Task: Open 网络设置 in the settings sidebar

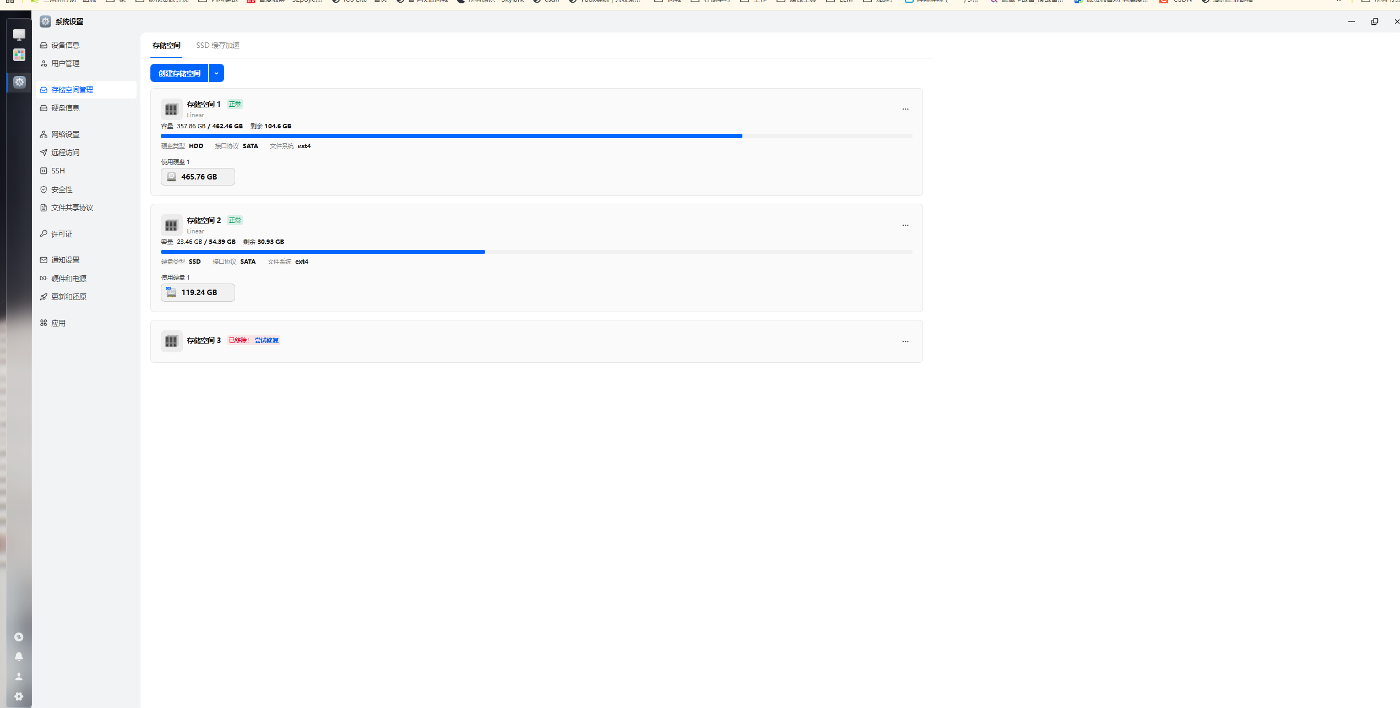Action: click(65, 134)
